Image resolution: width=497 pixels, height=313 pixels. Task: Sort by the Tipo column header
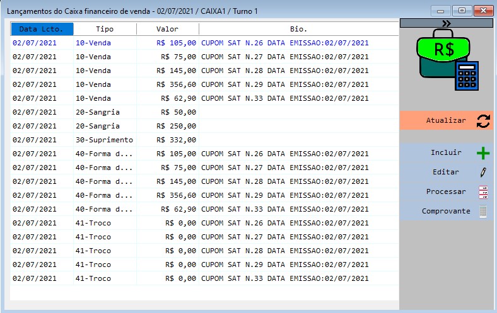[x=105, y=29]
